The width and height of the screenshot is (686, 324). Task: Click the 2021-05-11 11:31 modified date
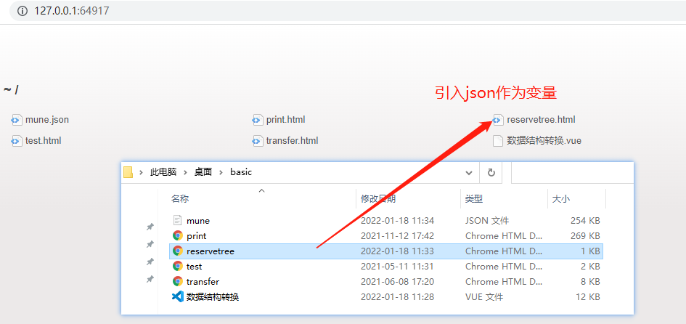(x=397, y=266)
